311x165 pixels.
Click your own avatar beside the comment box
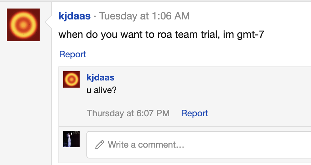click(71, 139)
